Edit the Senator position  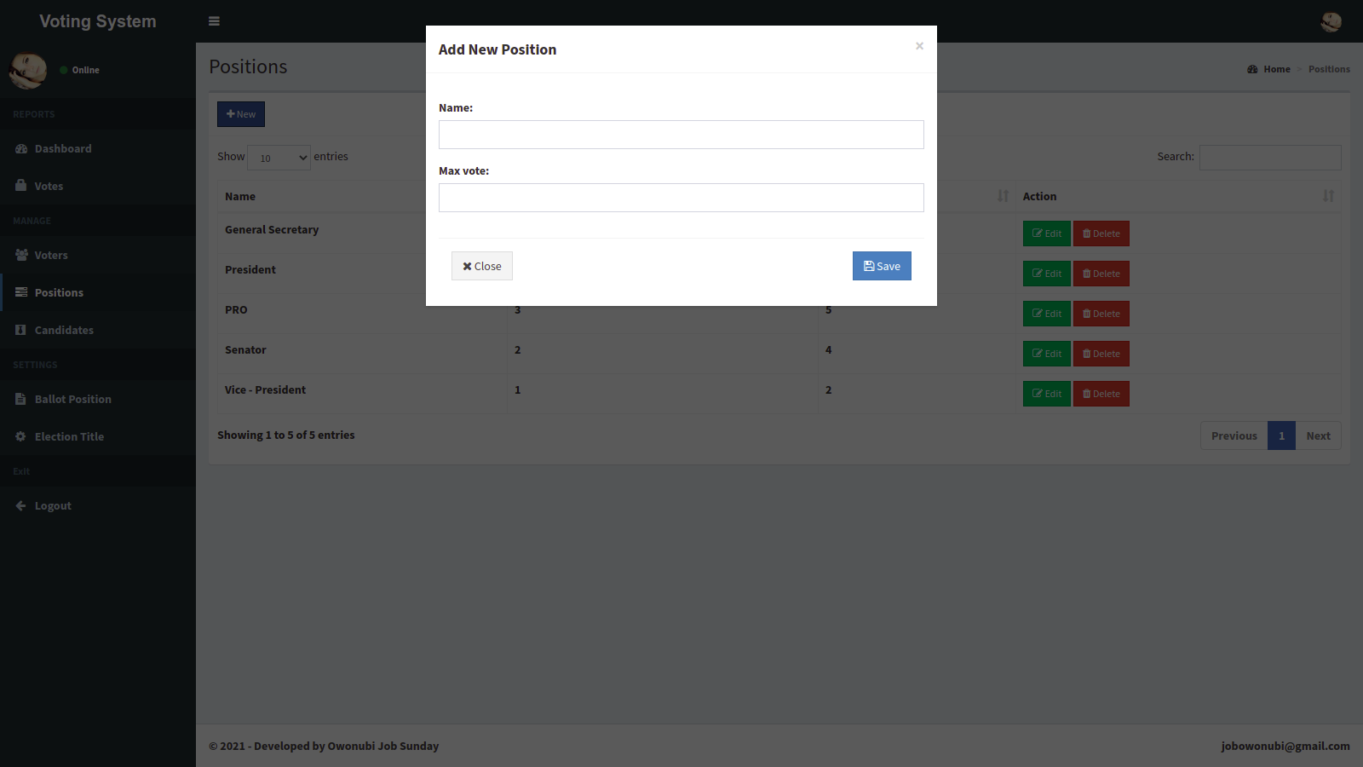coord(1047,354)
